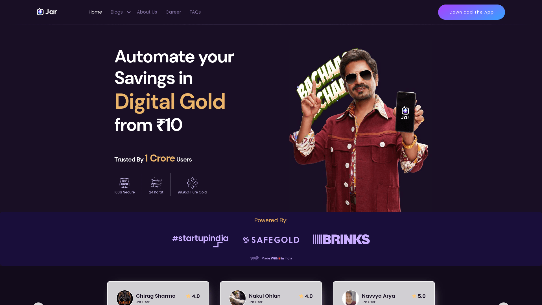Click the Jar app phone in hero image
542x305 pixels.
tap(405, 112)
